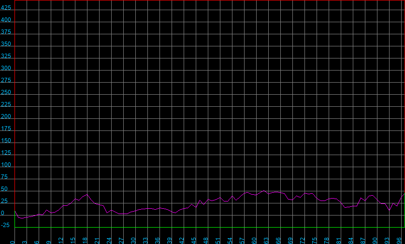
Task: Select the 63 horizontal axis label
Action: (266, 241)
